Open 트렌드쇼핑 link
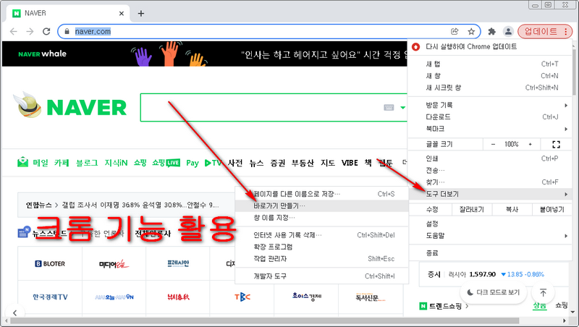 [445, 306]
